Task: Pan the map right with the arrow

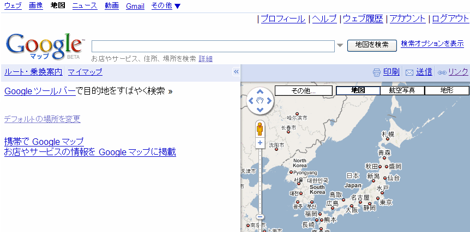Action: coord(269,101)
